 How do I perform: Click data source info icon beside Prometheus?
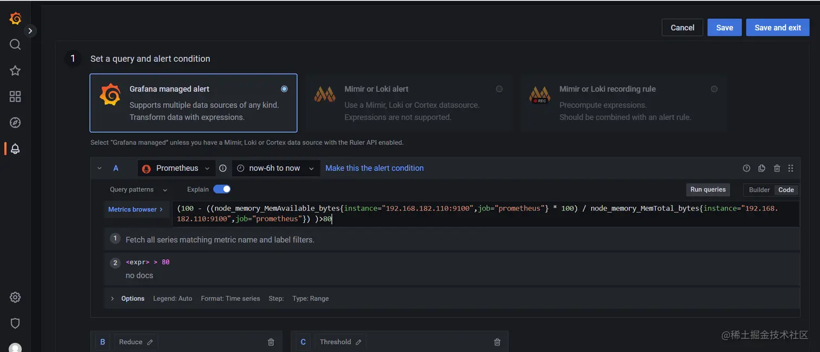(222, 168)
